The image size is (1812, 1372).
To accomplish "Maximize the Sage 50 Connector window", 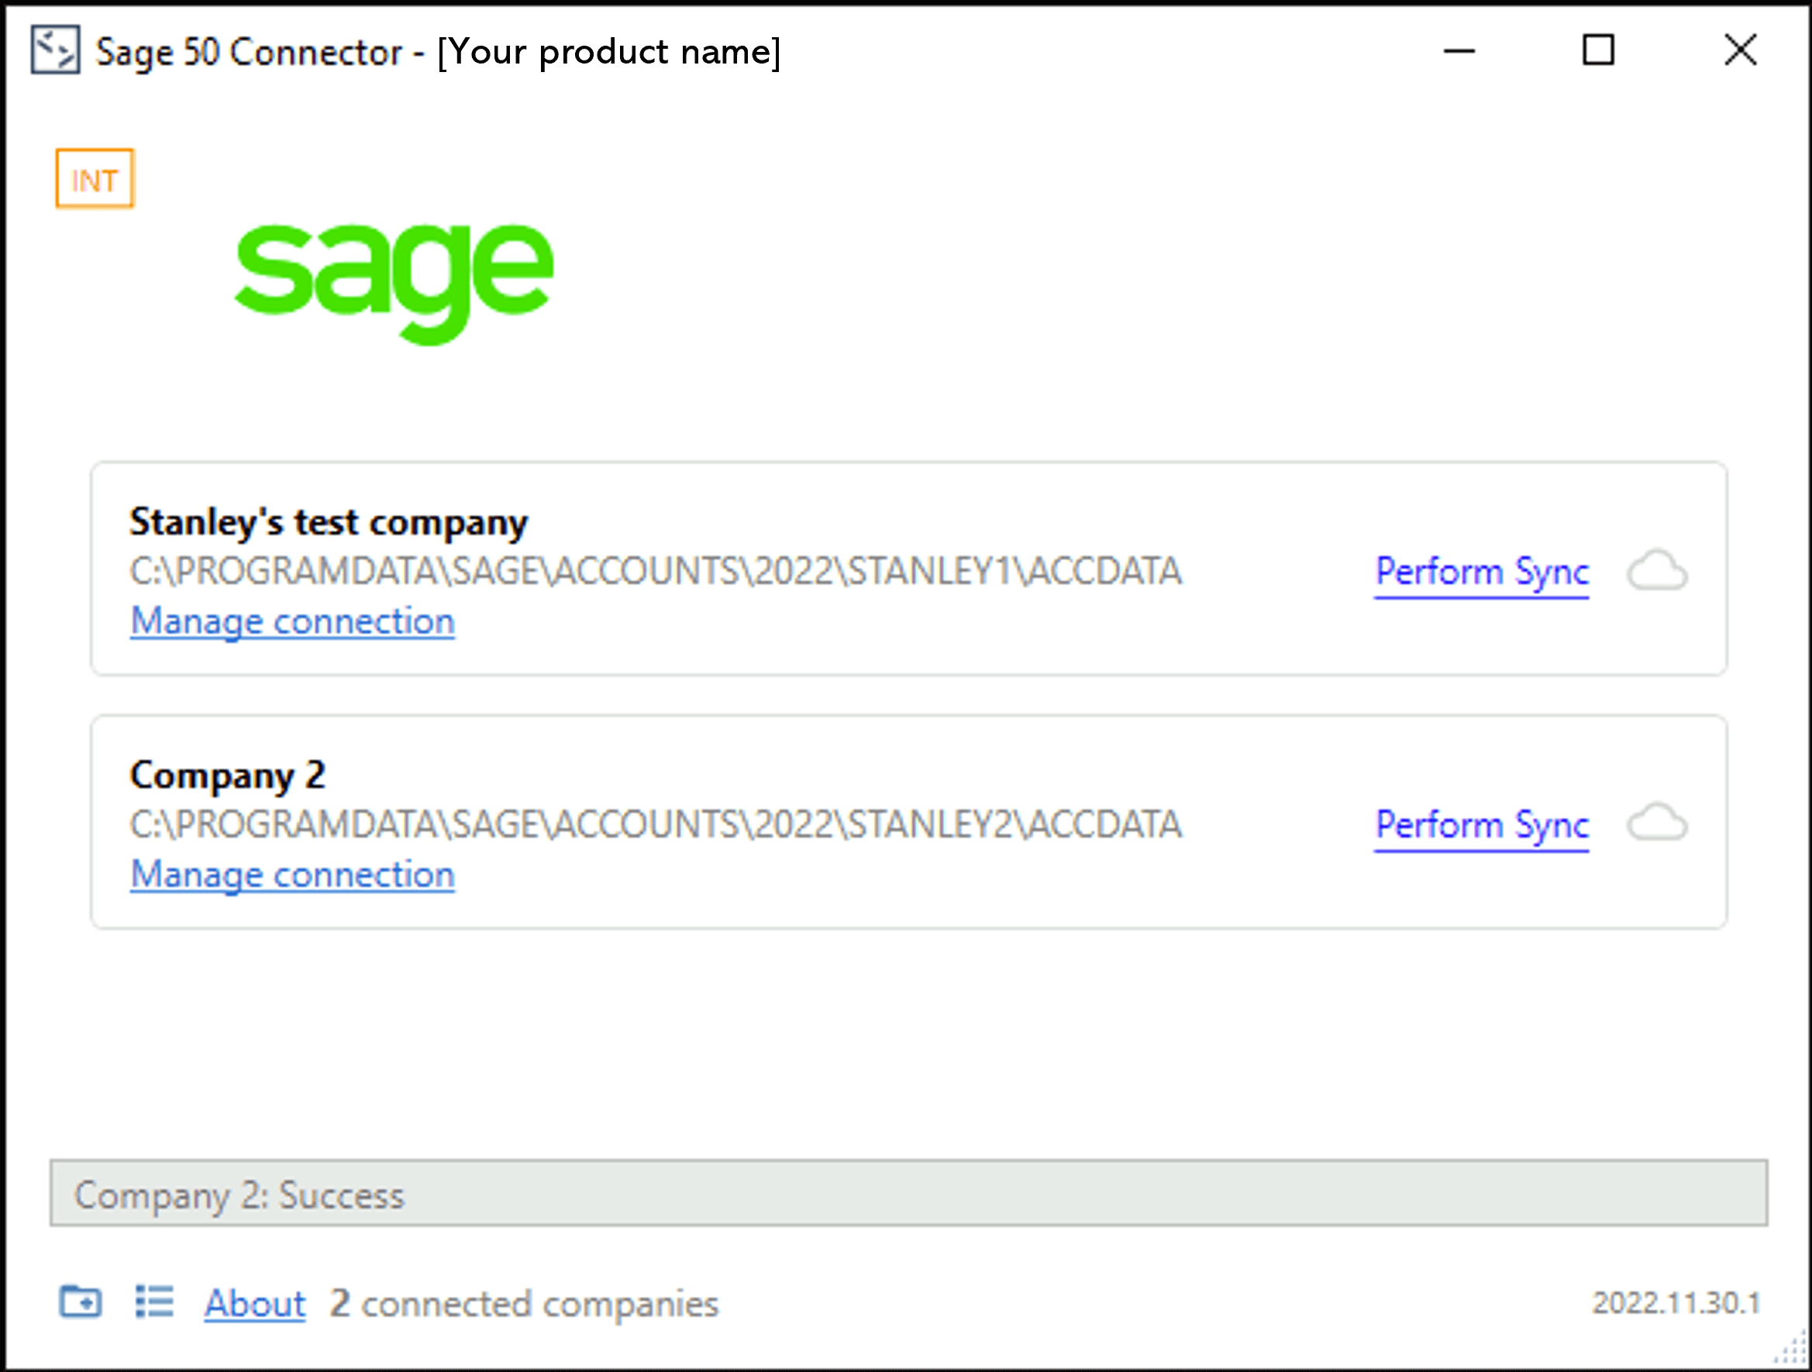I will [1597, 51].
